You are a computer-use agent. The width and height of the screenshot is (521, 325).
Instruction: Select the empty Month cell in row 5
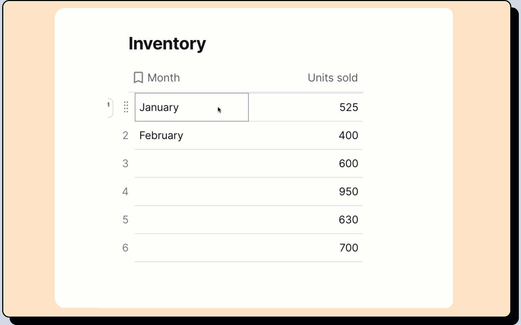click(x=192, y=220)
